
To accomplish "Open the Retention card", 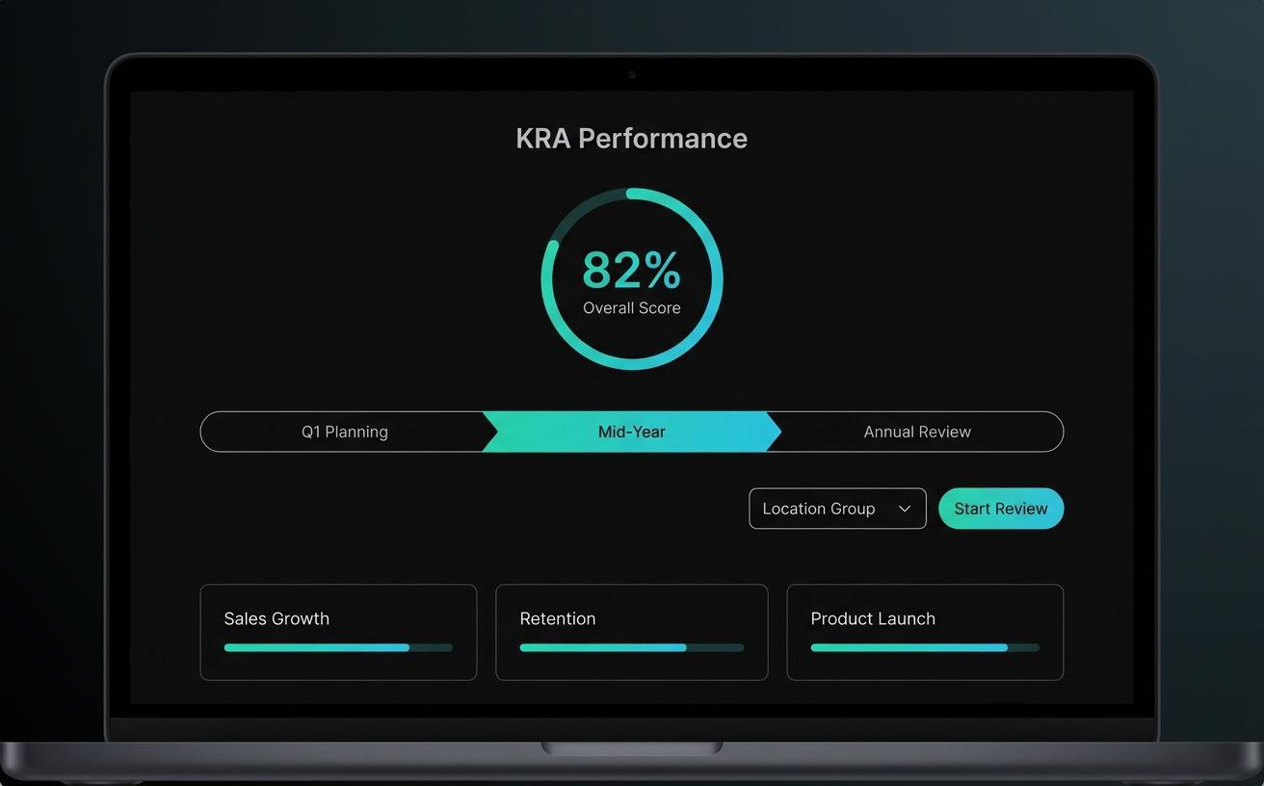I will pyautogui.click(x=632, y=632).
